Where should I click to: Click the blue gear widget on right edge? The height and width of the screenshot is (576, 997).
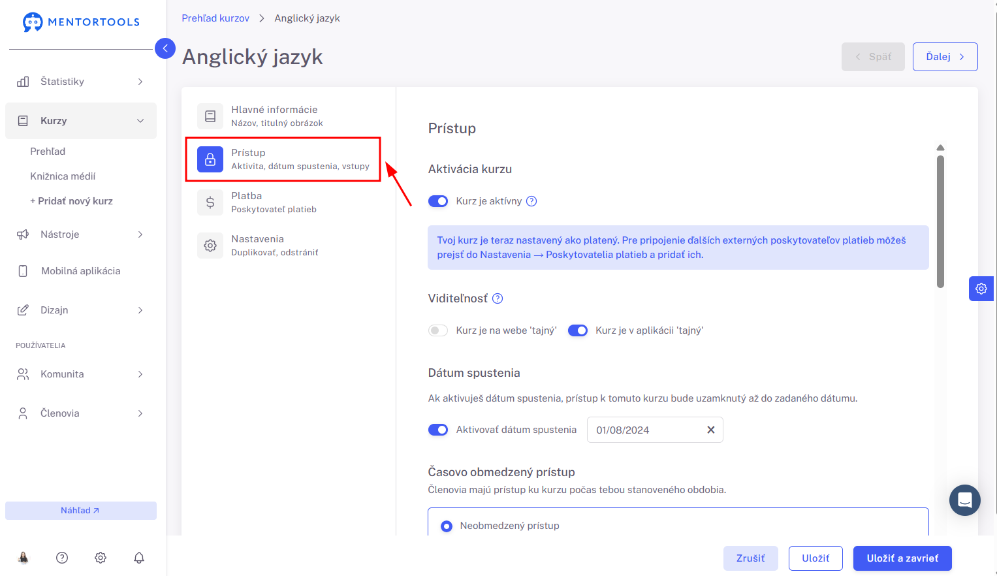[981, 289]
